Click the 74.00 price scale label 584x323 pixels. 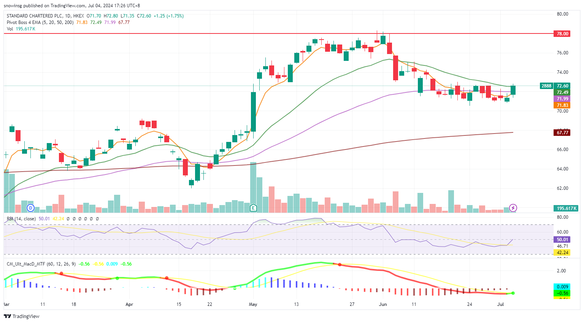coord(562,72)
